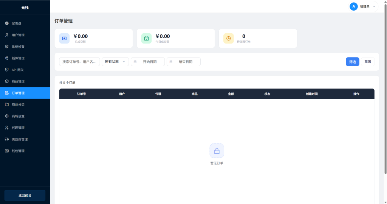The width and height of the screenshot is (387, 204).
Task: Click the 金额 column header
Action: tap(231, 94)
